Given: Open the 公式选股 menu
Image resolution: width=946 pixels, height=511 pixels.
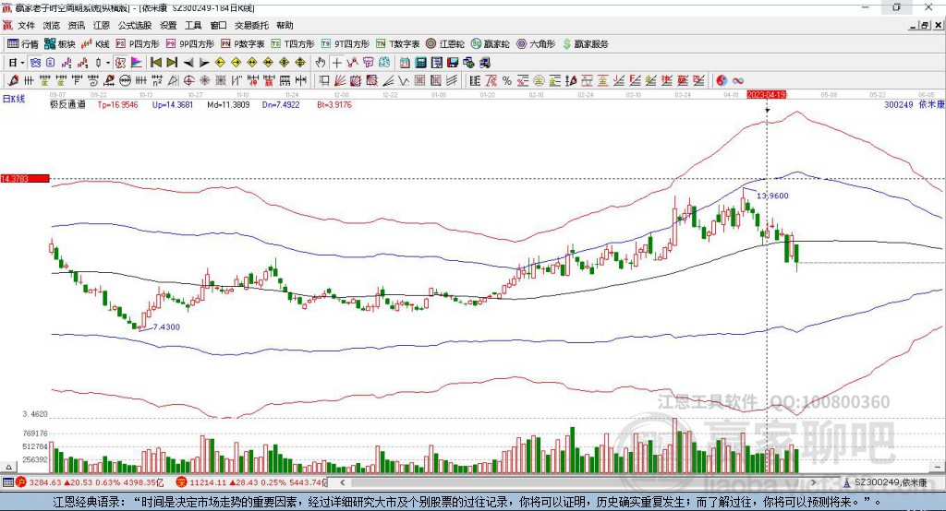Looking at the screenshot, I should (x=135, y=25).
